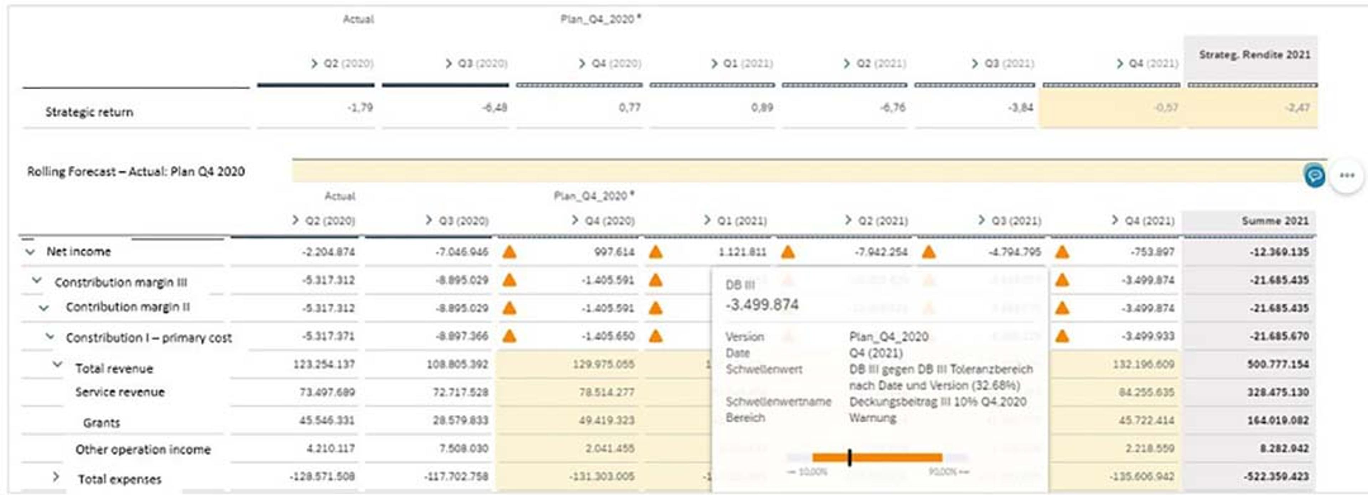Expand Q2 (2021) column in Strategic return table
Viewport: 1368px width, 495px height.
click(847, 64)
